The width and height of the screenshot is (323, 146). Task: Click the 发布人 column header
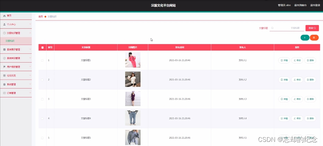click(x=242, y=47)
